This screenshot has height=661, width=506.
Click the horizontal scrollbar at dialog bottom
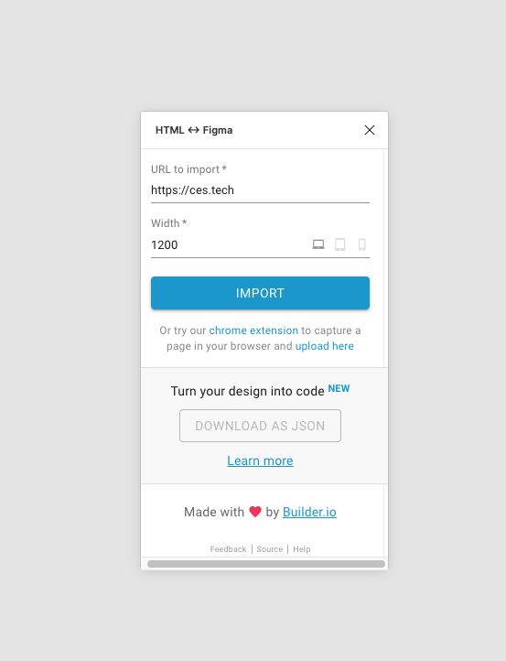pos(266,564)
